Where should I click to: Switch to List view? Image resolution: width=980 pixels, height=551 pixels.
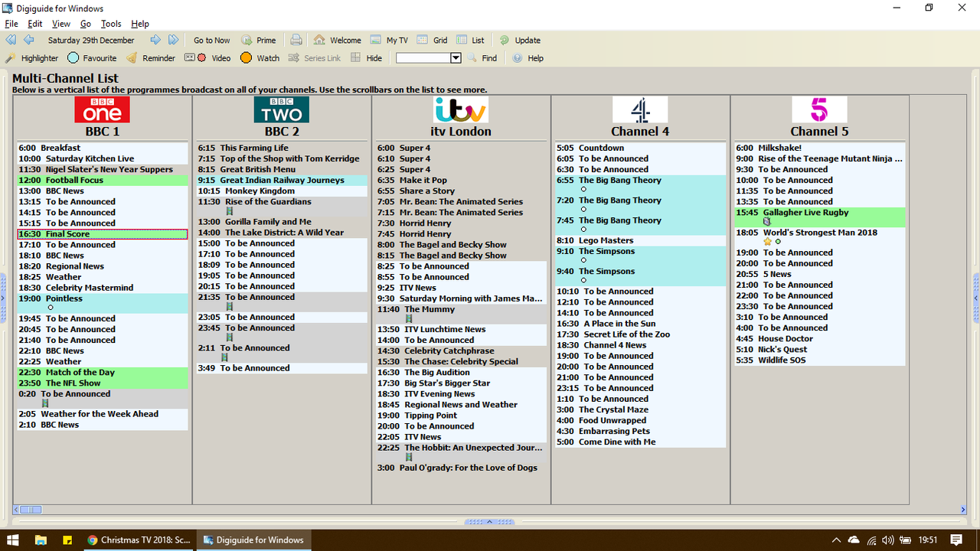pos(470,40)
